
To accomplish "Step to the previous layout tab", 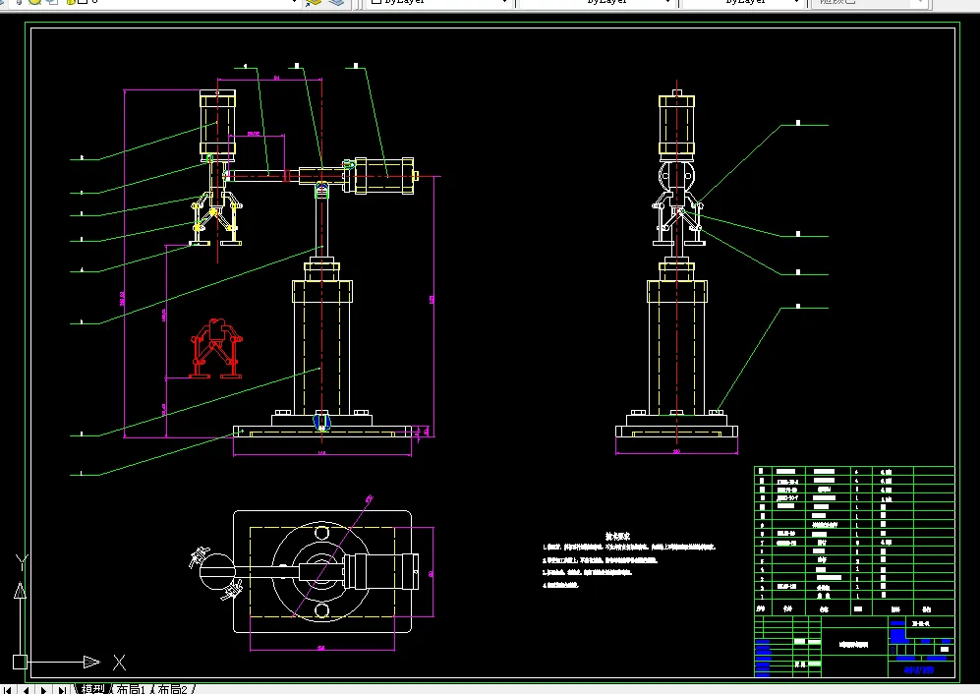I will (x=26, y=690).
